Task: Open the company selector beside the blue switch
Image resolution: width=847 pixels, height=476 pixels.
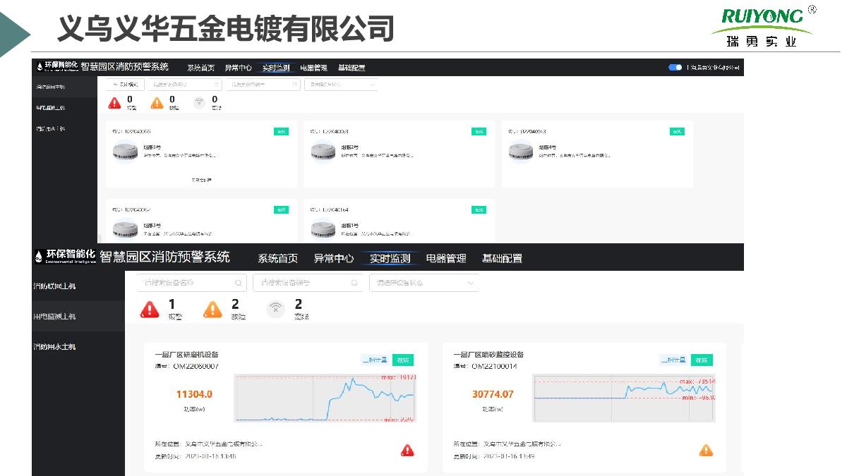Action: click(713, 68)
